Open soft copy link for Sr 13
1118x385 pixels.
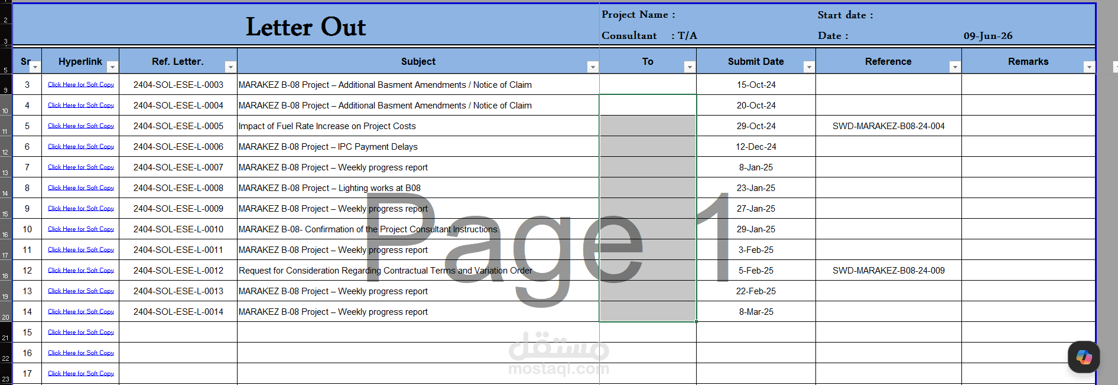81,291
